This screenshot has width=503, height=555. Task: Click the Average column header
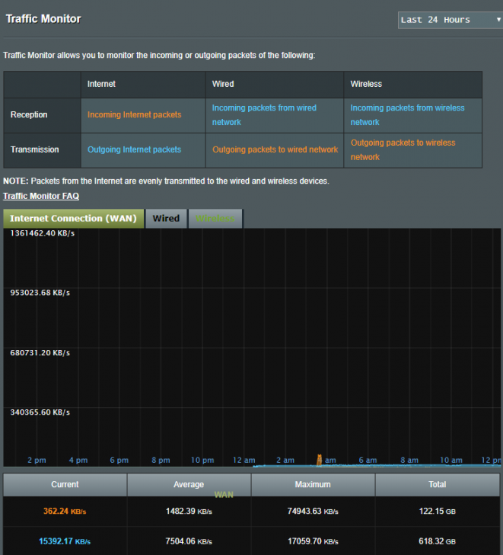pos(189,485)
